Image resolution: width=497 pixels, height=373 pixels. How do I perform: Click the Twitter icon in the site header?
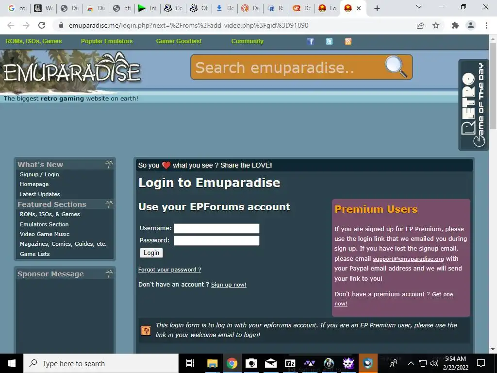330,41
